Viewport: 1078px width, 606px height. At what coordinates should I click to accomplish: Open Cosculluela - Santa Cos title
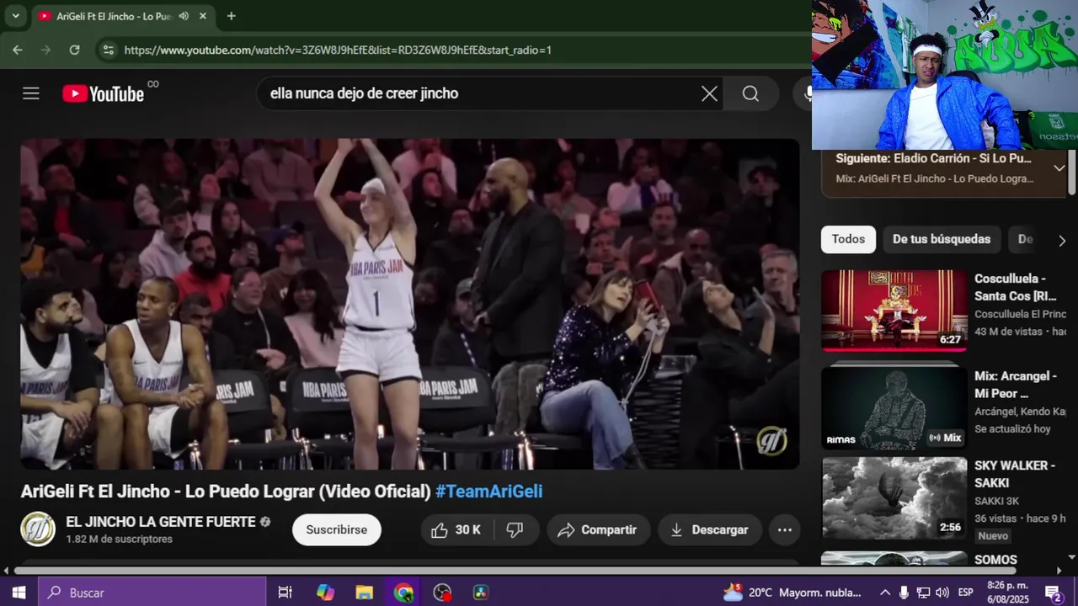coord(1016,287)
